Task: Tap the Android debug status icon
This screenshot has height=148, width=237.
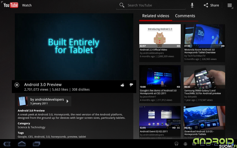Action: point(186,144)
